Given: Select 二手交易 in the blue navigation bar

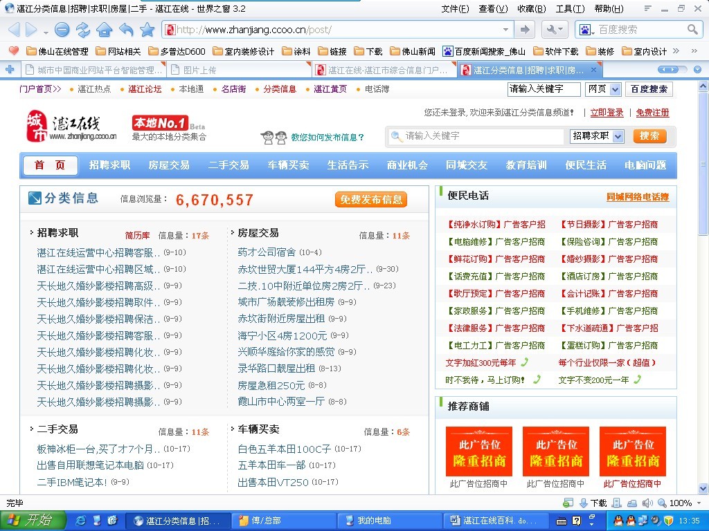Looking at the screenshot, I should [x=228, y=165].
